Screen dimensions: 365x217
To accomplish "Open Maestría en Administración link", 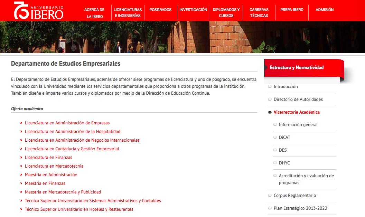I will pyautogui.click(x=51, y=174).
